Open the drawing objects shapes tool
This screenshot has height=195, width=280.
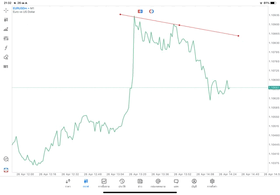tap(6, 57)
